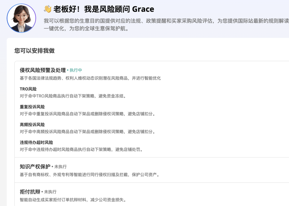Select the TRO风险 item
This screenshot has height=206, width=289.
[x=28, y=89]
